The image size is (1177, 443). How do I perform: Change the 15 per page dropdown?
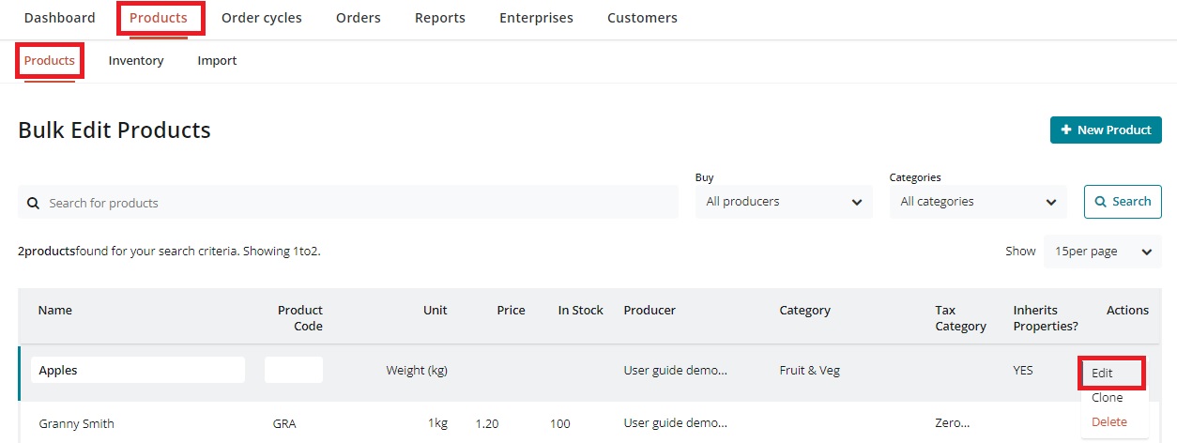[x=1102, y=252]
